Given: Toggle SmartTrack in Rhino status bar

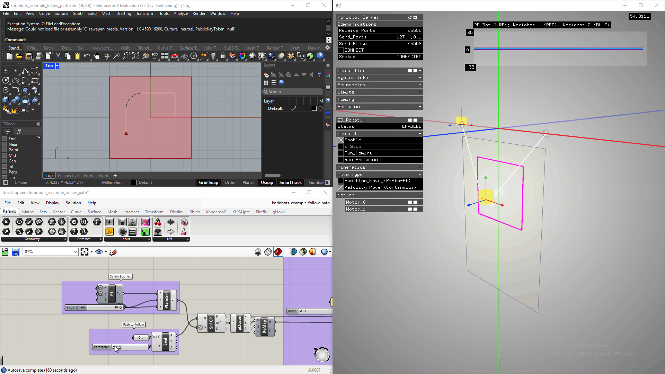Looking at the screenshot, I should coord(291,182).
